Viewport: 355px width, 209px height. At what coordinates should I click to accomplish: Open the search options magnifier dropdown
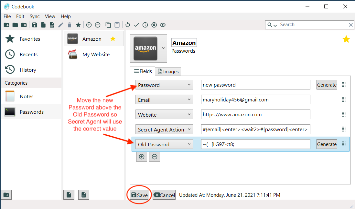(x=272, y=25)
